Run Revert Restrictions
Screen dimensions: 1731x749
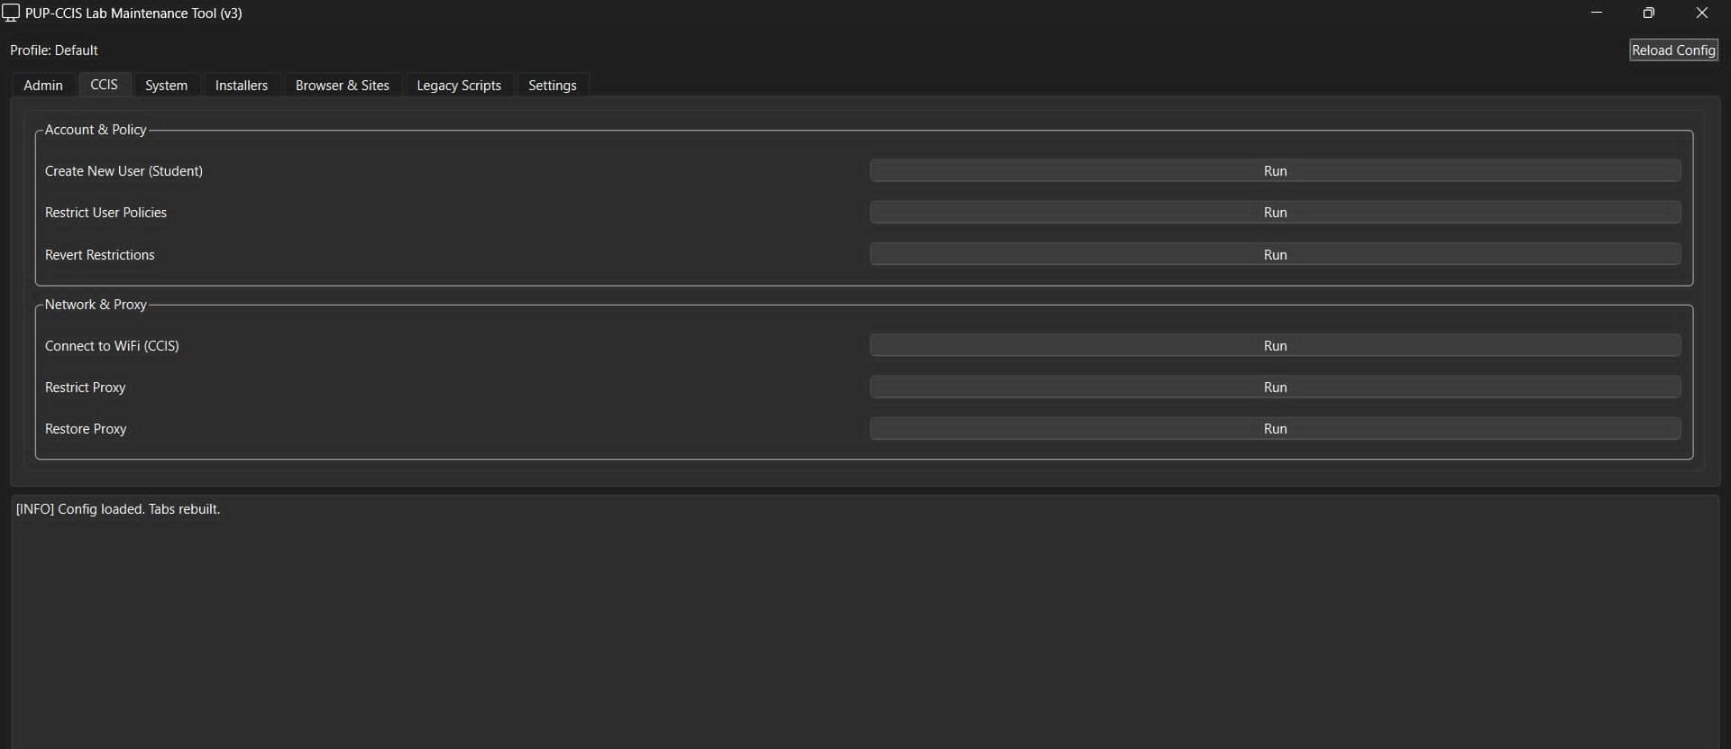[1275, 255]
